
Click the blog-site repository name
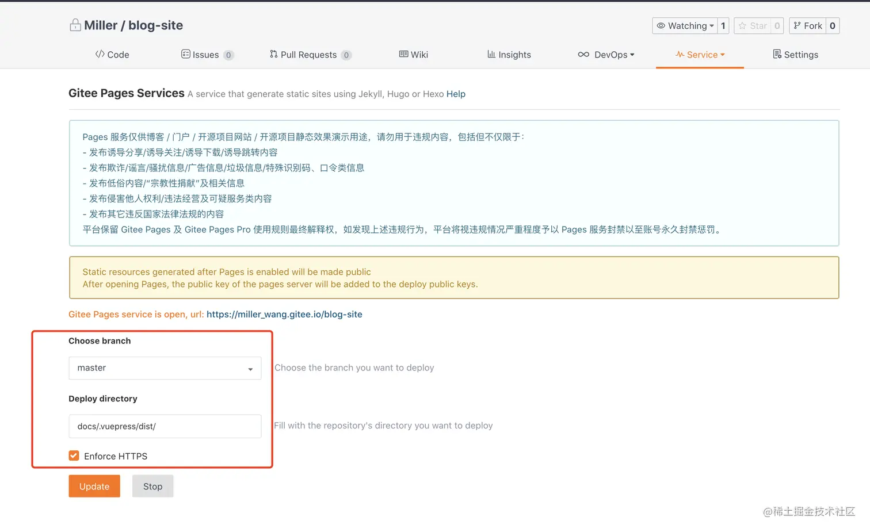(155, 25)
